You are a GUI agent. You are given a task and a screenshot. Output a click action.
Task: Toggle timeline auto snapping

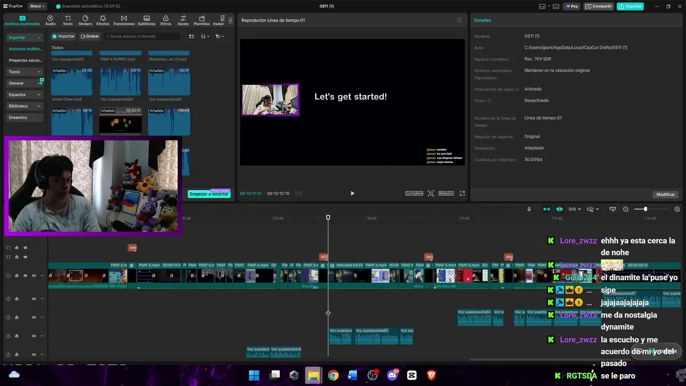pyautogui.click(x=560, y=209)
